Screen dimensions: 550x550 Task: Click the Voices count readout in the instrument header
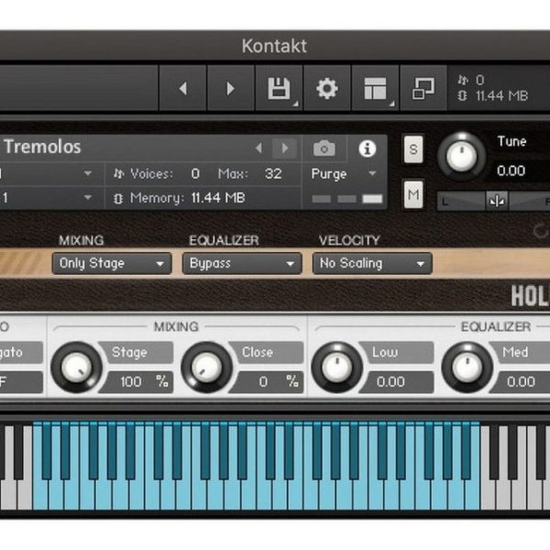[x=195, y=173]
